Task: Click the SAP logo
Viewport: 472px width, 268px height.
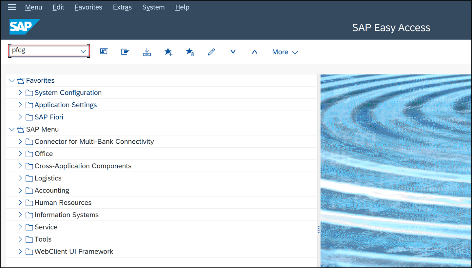Action: pyautogui.click(x=25, y=27)
